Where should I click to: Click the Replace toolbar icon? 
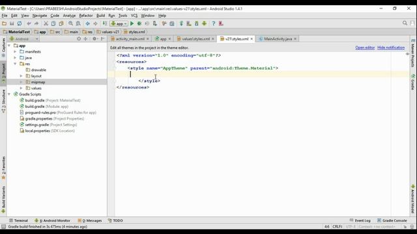tap(78, 23)
